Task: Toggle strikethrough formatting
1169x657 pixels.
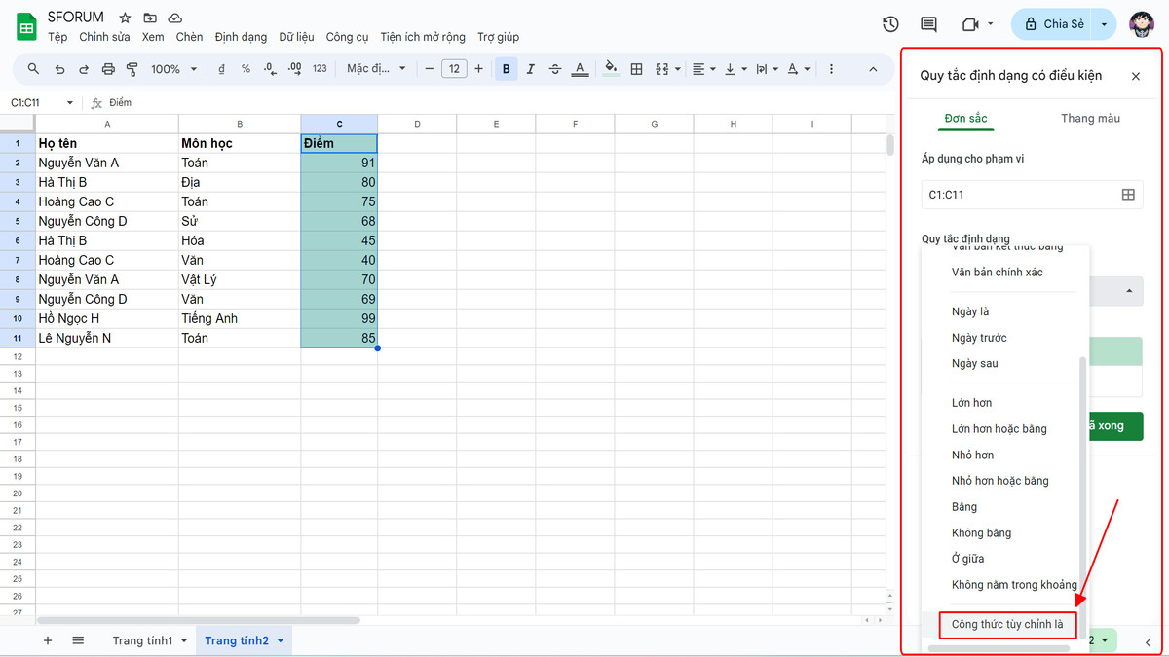Action: click(x=555, y=69)
